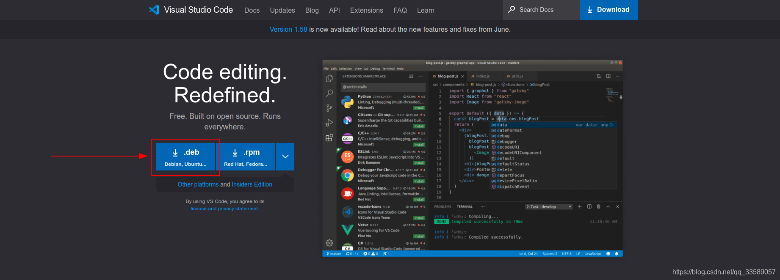Click the compare changes icon in editor toolbar
780x280 pixels.
coord(599,76)
